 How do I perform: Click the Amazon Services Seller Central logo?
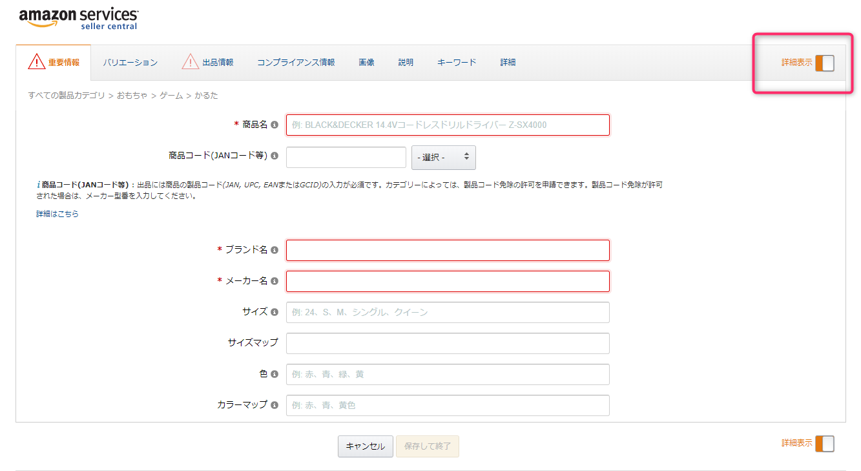pyautogui.click(x=78, y=18)
